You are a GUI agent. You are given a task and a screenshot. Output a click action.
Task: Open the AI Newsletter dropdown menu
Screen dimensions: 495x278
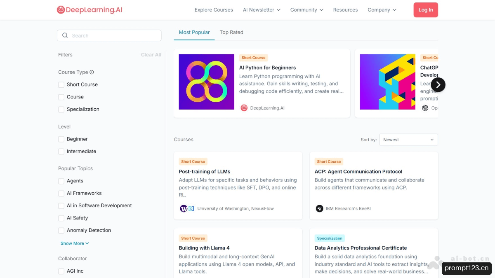[x=262, y=10]
